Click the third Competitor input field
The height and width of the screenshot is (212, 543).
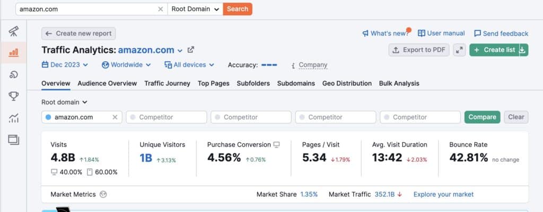[336, 117]
